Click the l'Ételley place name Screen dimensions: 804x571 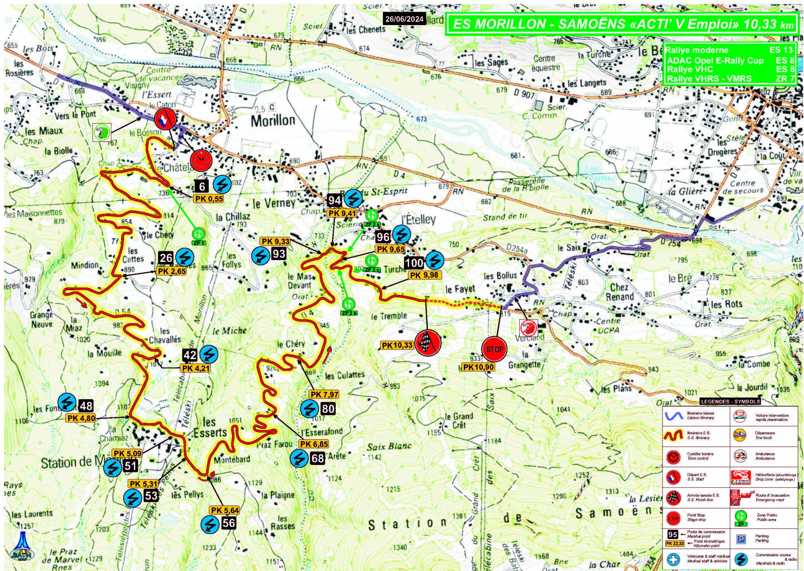418,220
